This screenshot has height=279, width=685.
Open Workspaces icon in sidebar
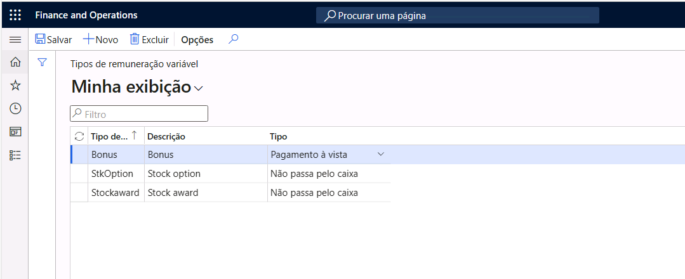pyautogui.click(x=15, y=132)
